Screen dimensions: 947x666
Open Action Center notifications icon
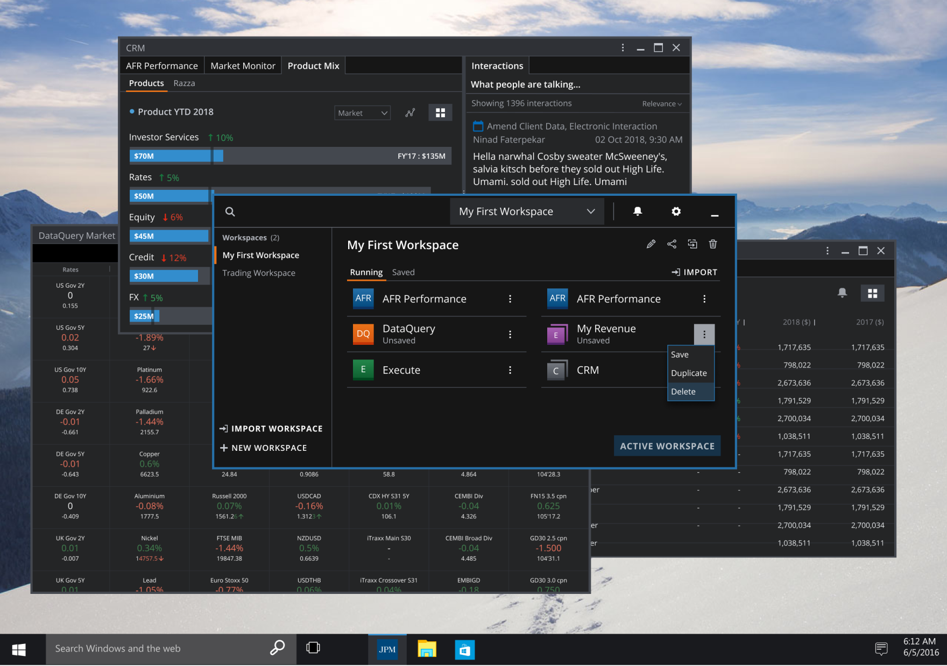pos(881,648)
